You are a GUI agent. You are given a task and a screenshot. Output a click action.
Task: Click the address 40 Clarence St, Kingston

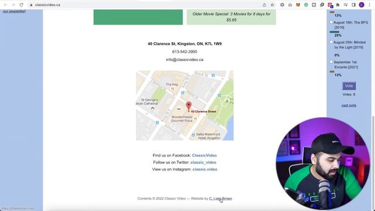pos(185,44)
